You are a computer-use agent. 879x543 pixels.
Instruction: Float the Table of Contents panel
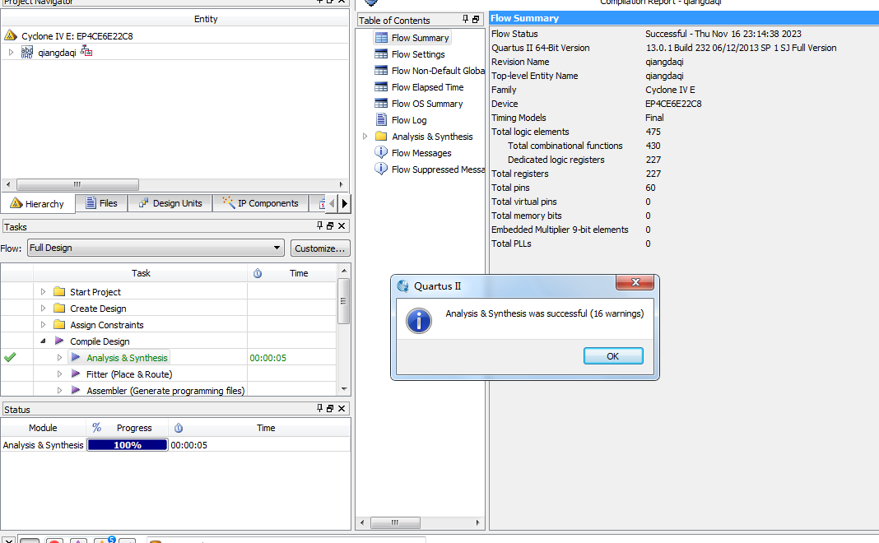coord(476,20)
